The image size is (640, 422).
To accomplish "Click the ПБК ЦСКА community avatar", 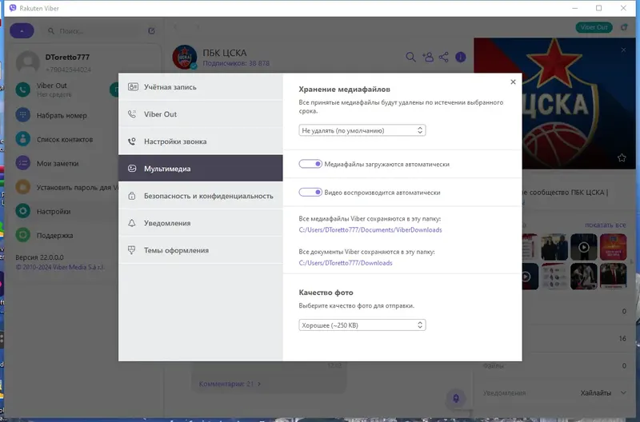I will [185, 57].
